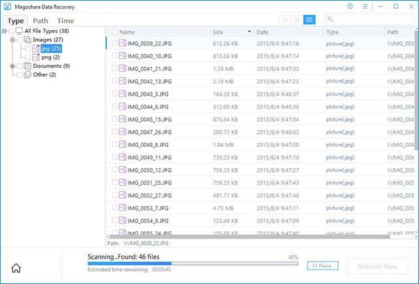Screen dimensions: 419x284
Task: Open the preview eye icon in toolbar
Action: tap(285, 20)
